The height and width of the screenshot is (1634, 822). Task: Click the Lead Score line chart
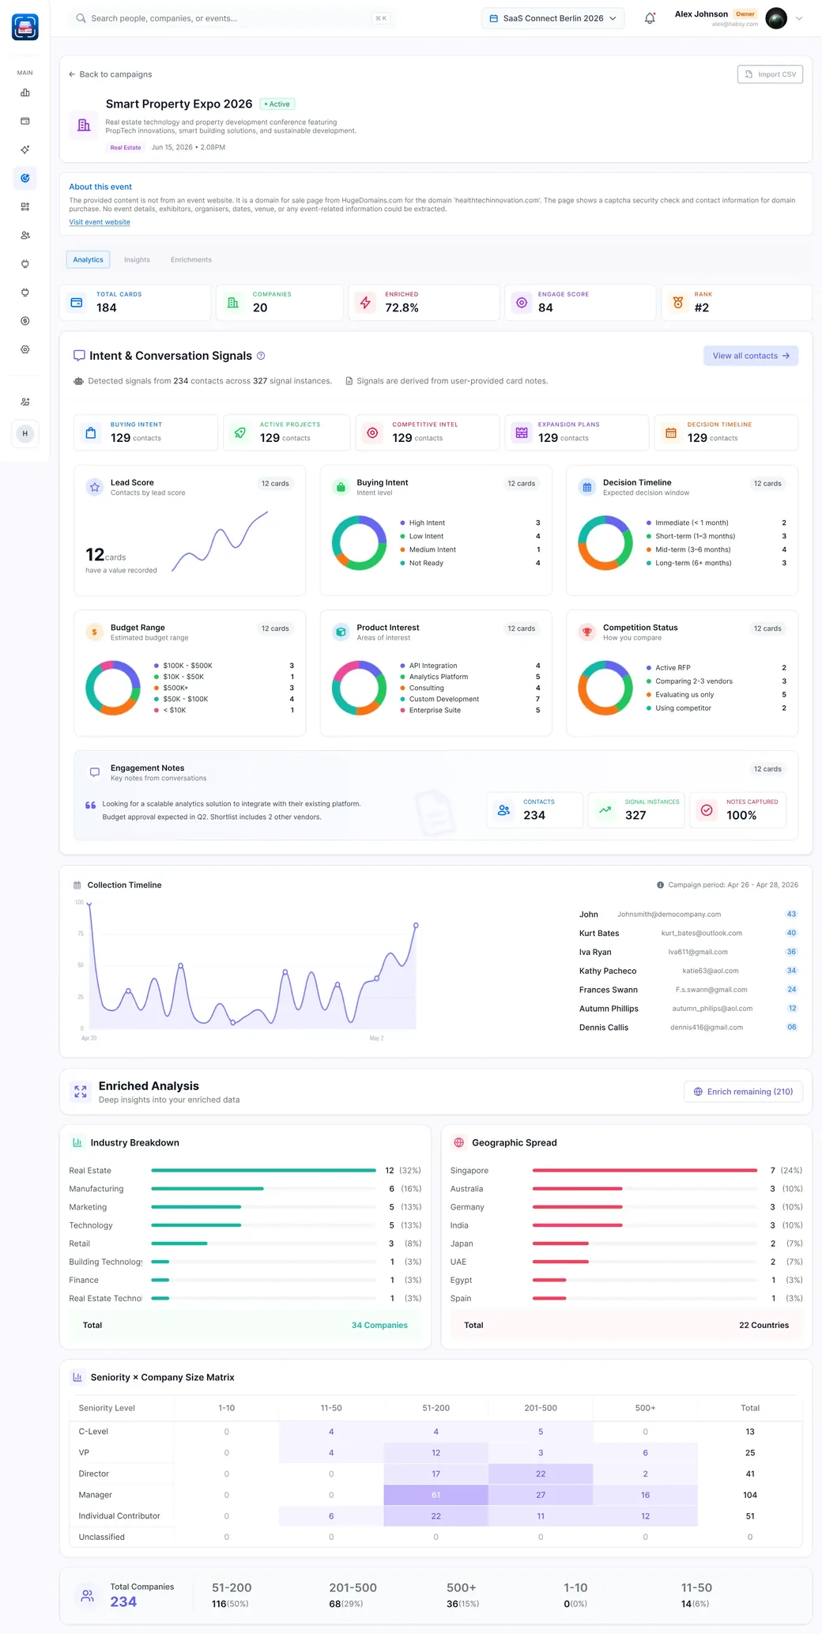220,541
